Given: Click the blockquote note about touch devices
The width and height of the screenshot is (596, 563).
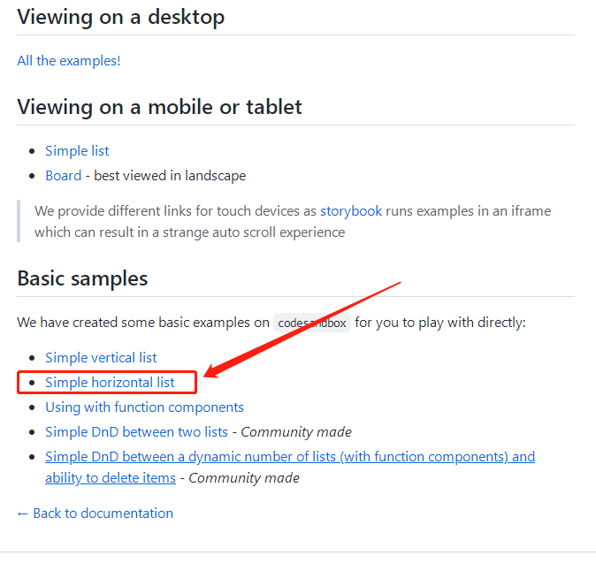Looking at the screenshot, I should click(x=293, y=222).
